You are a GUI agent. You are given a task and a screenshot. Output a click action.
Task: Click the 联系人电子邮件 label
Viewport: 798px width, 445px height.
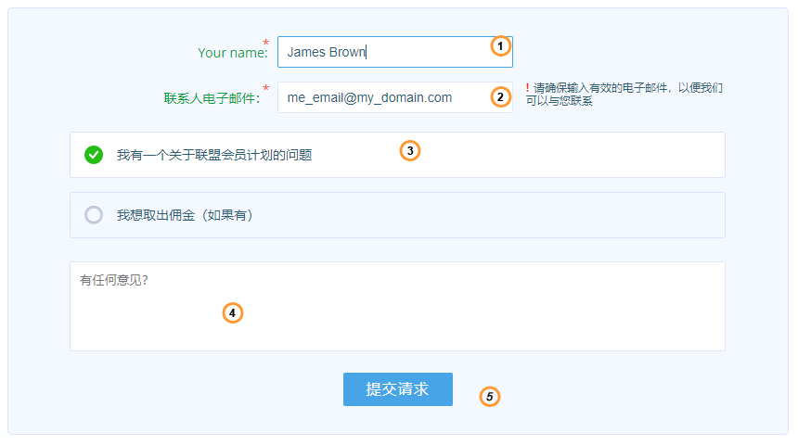point(212,98)
